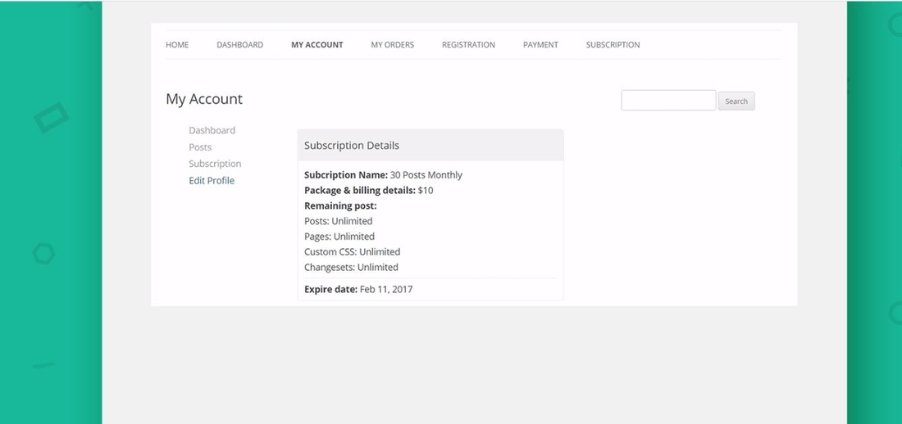The width and height of the screenshot is (902, 424).
Task: Click the 'Expire date: Feb 11, 2017' line
Action: point(358,290)
